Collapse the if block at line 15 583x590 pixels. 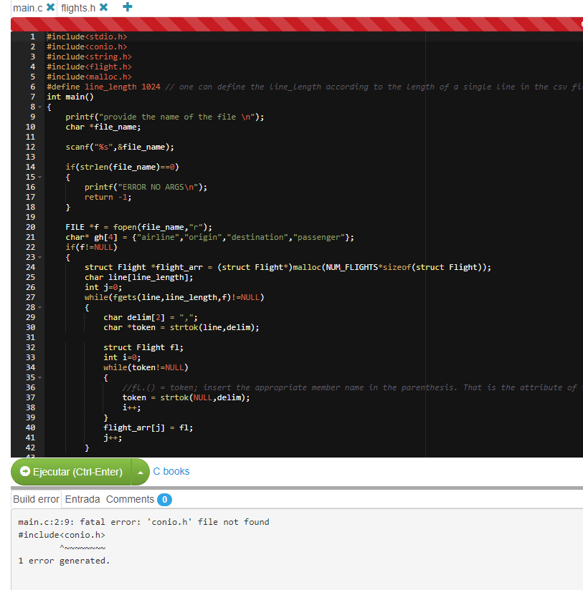click(40, 177)
